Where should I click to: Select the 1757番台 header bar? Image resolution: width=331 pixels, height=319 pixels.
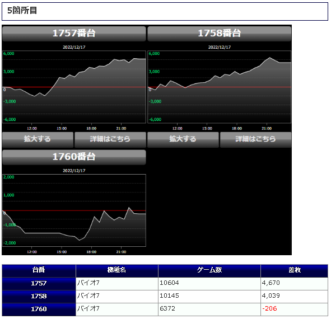tap(74, 34)
